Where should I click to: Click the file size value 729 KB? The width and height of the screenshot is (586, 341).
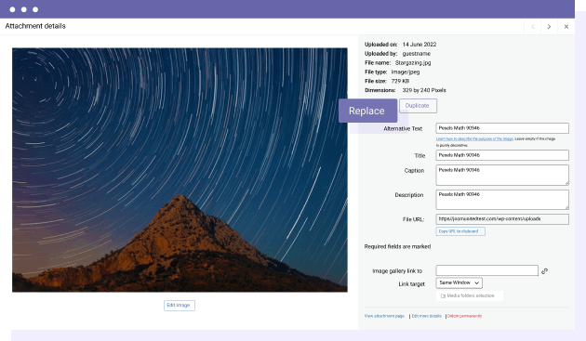point(400,81)
